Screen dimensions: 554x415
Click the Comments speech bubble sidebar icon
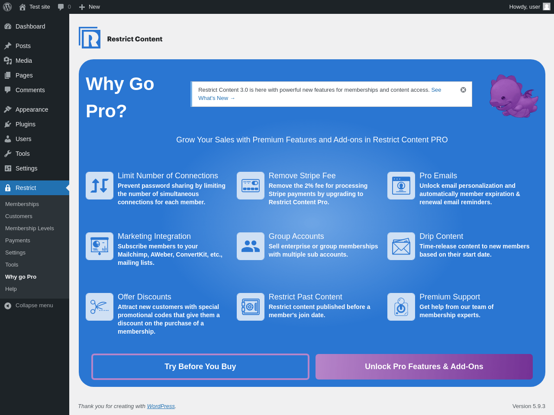coord(8,90)
